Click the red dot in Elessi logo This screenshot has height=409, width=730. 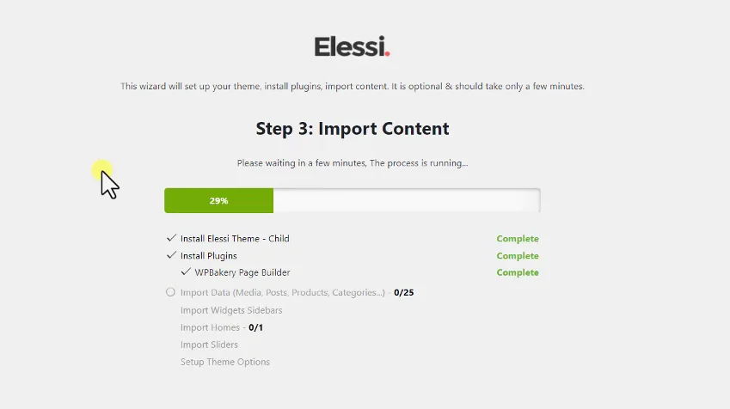click(387, 54)
